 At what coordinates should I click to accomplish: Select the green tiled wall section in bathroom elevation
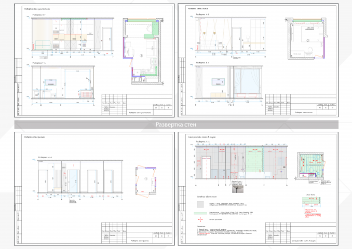[254, 159]
